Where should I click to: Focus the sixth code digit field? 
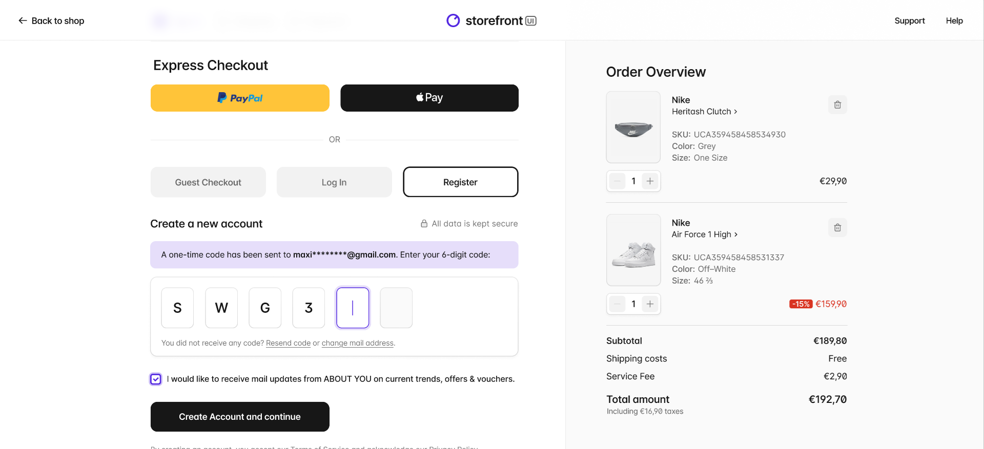(396, 308)
